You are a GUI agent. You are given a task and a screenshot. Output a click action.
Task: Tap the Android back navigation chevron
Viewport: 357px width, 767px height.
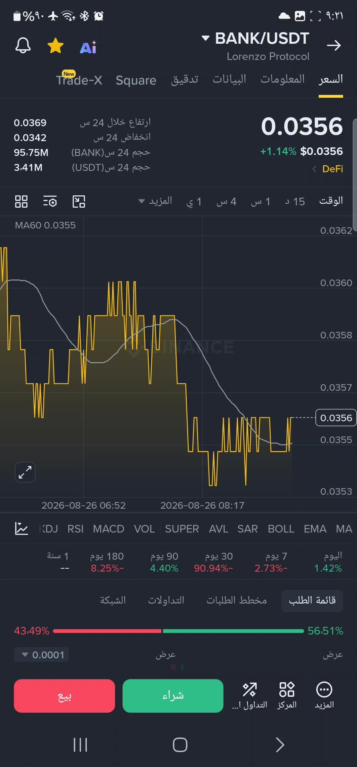280,745
